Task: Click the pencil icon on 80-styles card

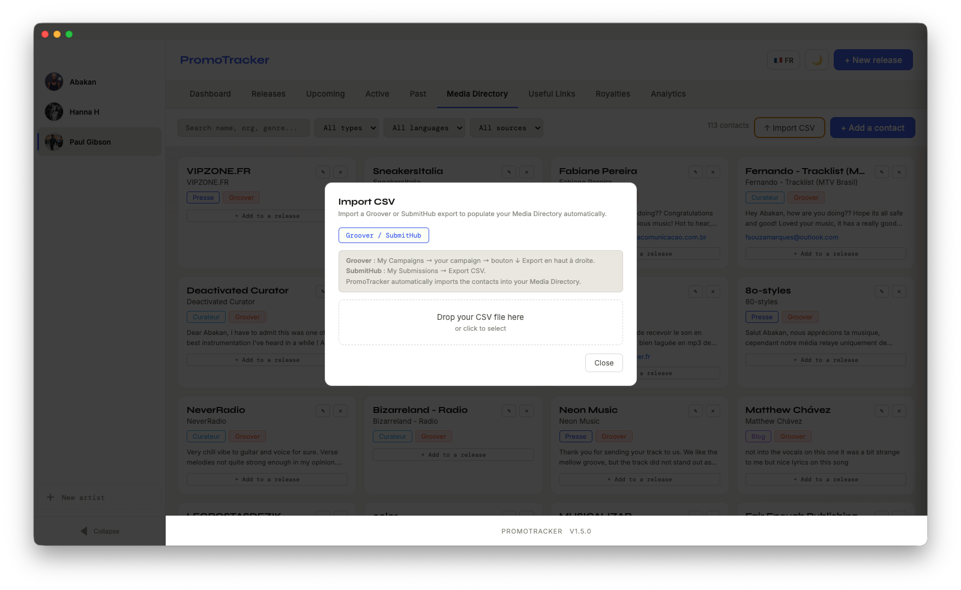Action: [x=881, y=292]
